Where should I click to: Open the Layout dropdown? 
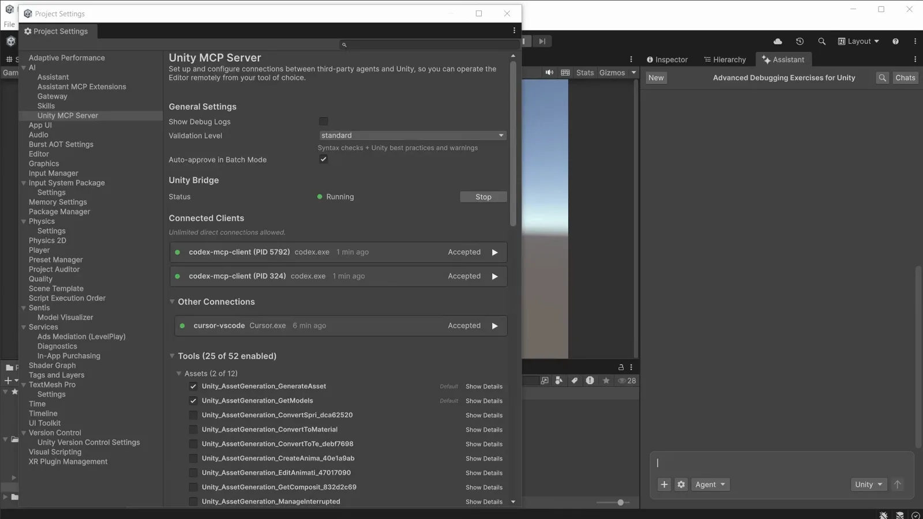pyautogui.click(x=858, y=42)
